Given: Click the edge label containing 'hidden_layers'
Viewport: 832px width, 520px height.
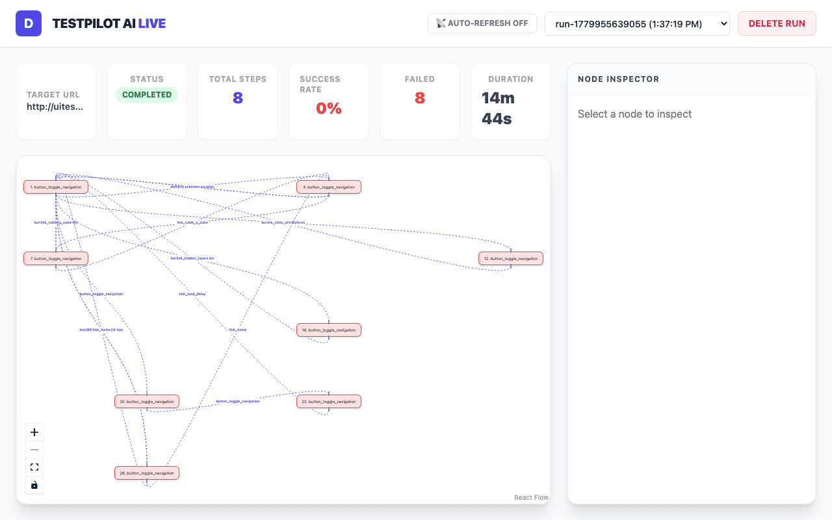Looking at the screenshot, I should (x=192, y=258).
